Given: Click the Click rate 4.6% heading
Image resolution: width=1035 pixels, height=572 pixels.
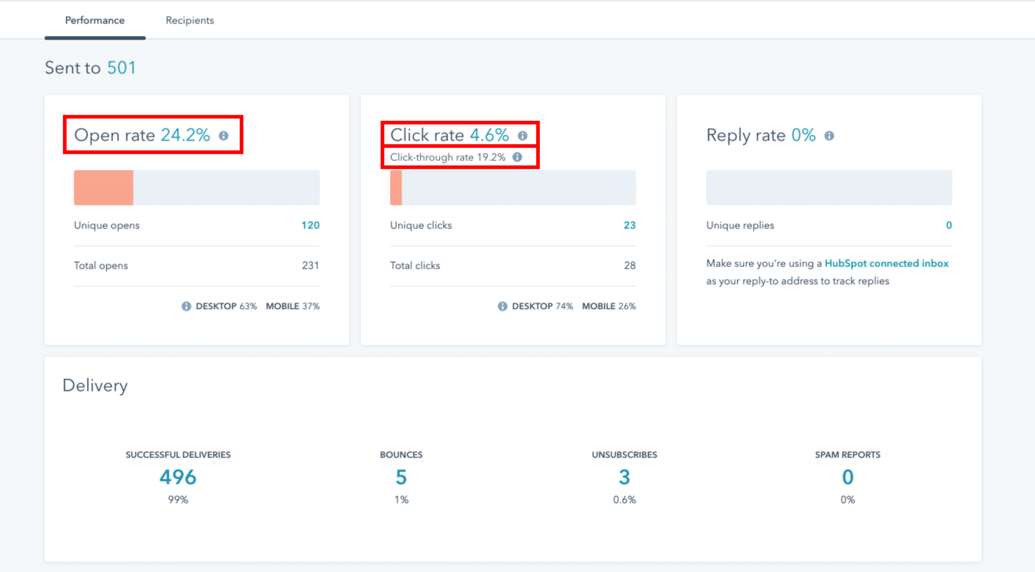Looking at the screenshot, I should (450, 135).
